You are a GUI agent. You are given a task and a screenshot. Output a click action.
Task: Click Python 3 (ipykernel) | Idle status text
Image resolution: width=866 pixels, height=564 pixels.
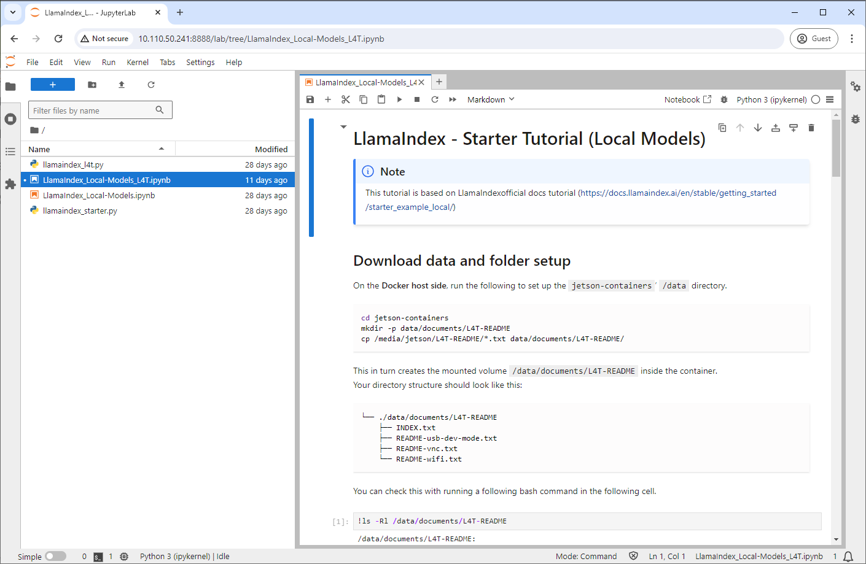pyautogui.click(x=185, y=557)
